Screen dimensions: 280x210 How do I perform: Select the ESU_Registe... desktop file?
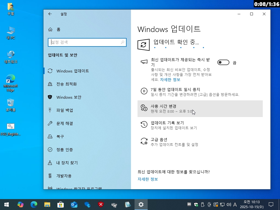pyautogui.click(x=11, y=129)
